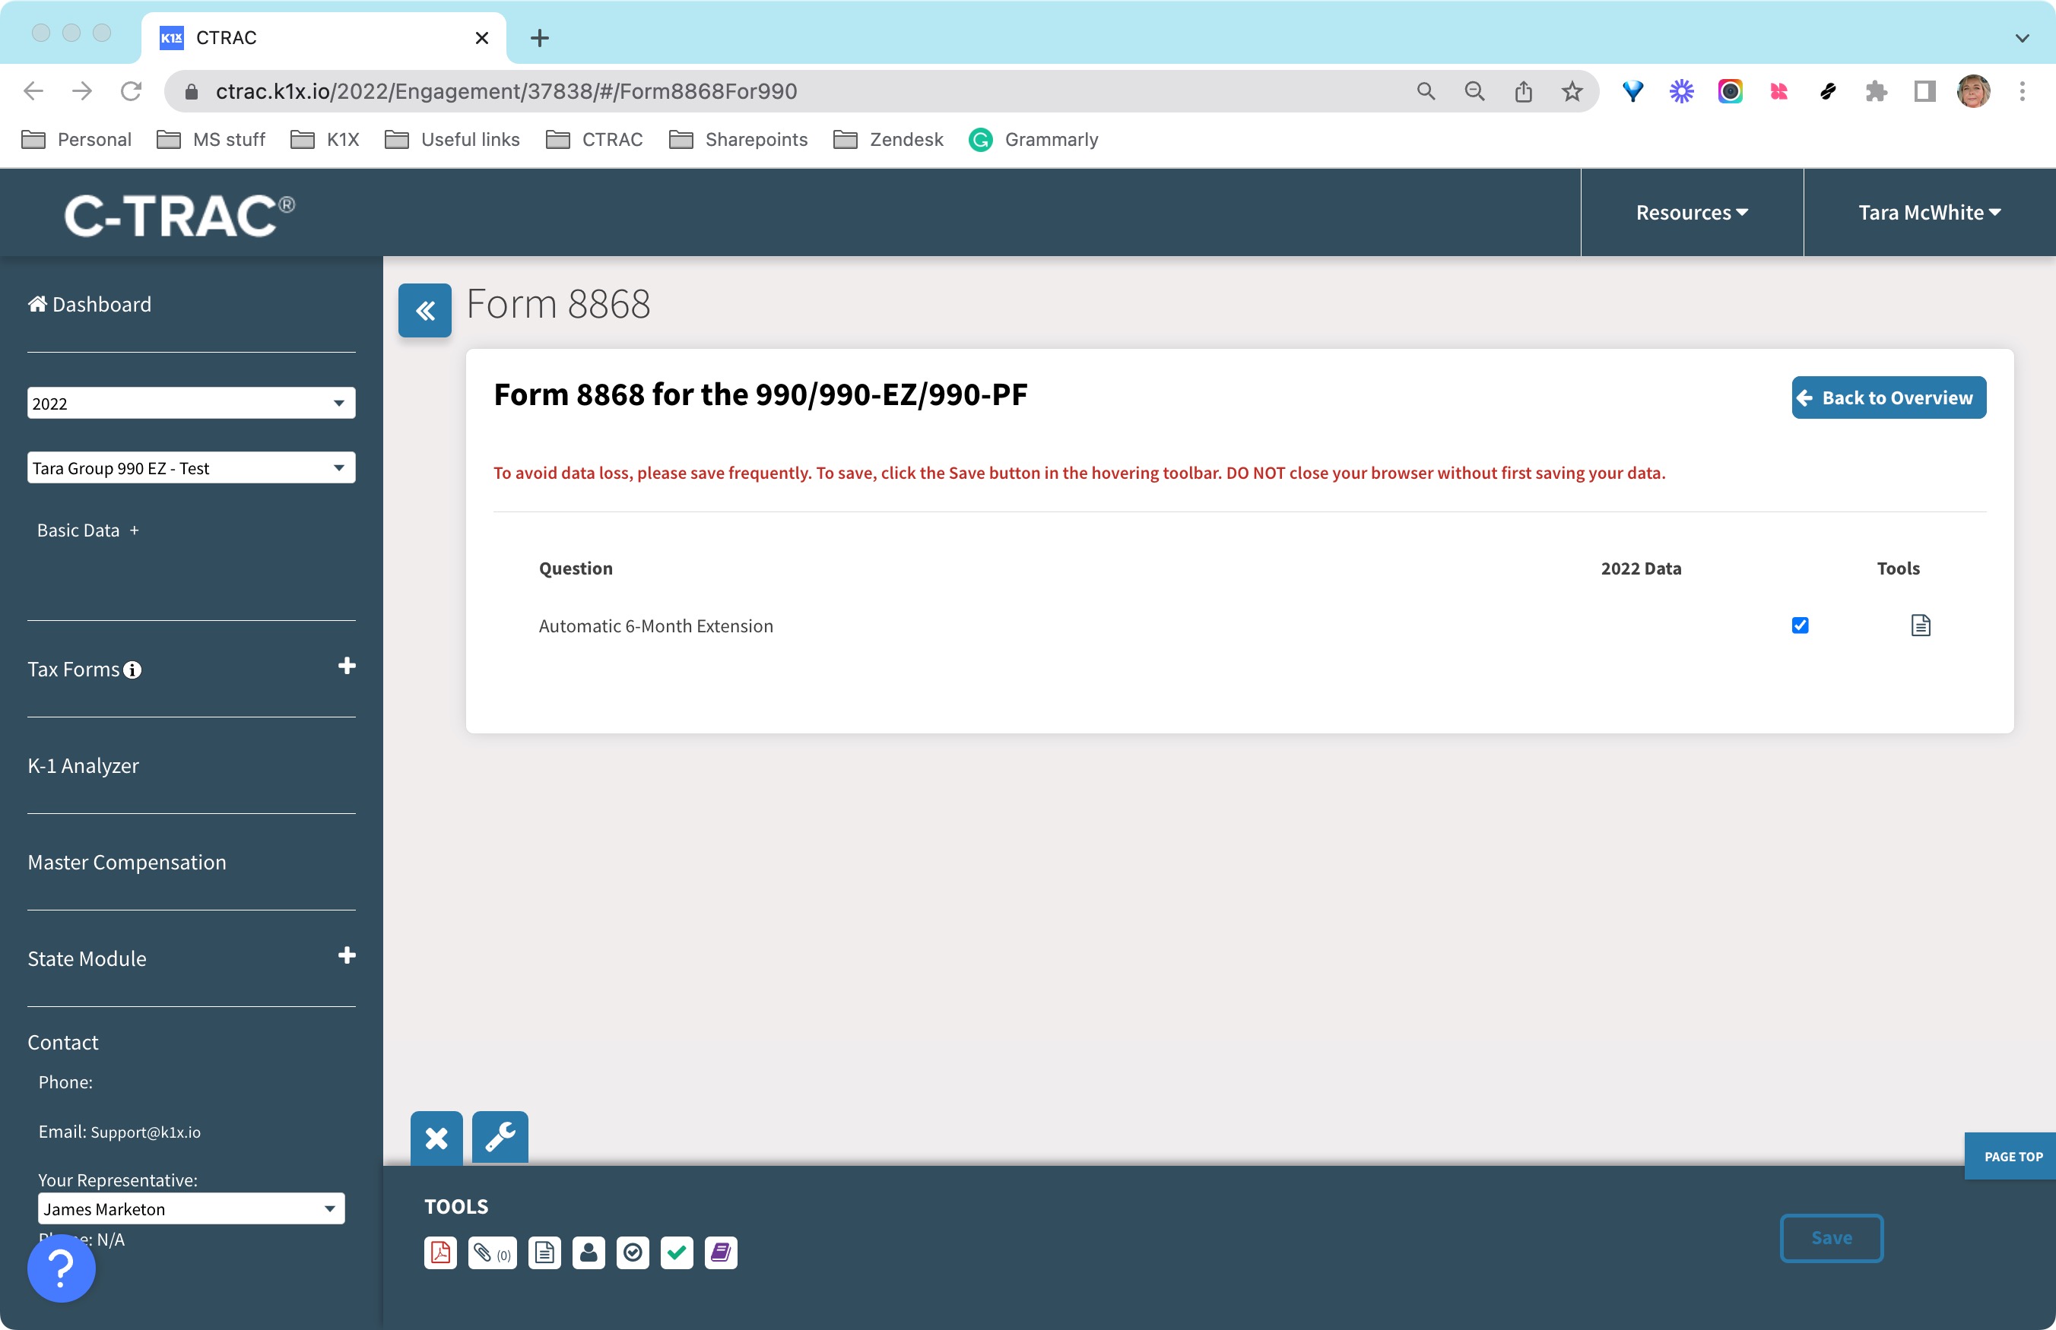Expand the State Module section
Viewport: 2056px width, 1330px height.
tap(347, 956)
